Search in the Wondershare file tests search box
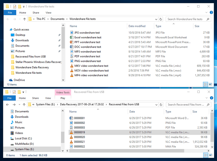 [188, 19]
